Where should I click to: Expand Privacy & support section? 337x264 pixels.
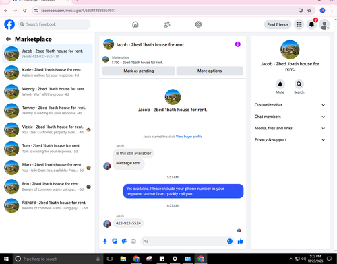pyautogui.click(x=290, y=139)
